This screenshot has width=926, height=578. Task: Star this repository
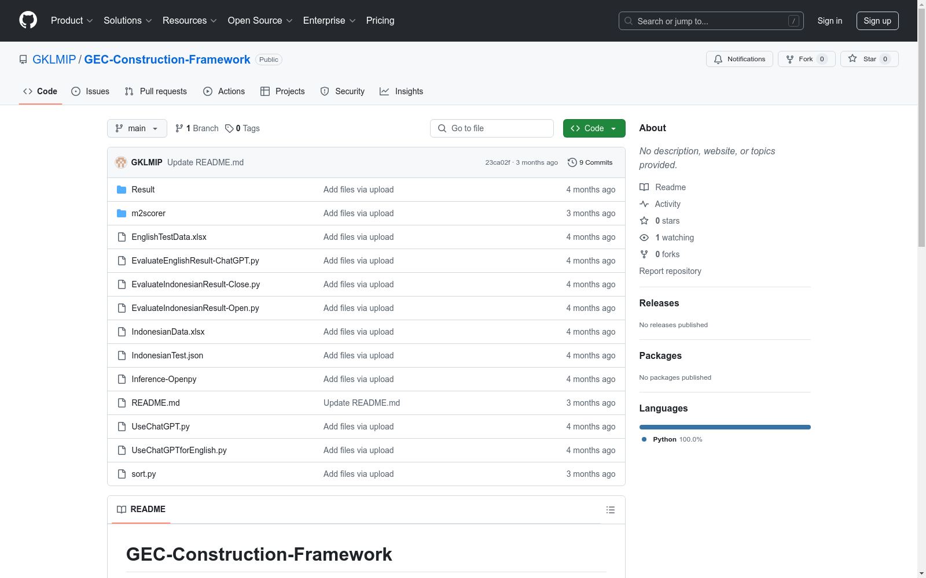coord(869,59)
